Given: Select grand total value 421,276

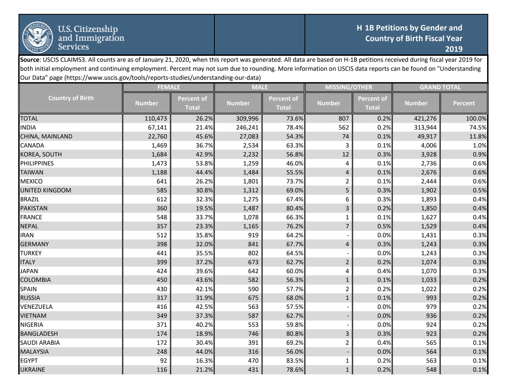Looking at the screenshot, I should [425, 119].
